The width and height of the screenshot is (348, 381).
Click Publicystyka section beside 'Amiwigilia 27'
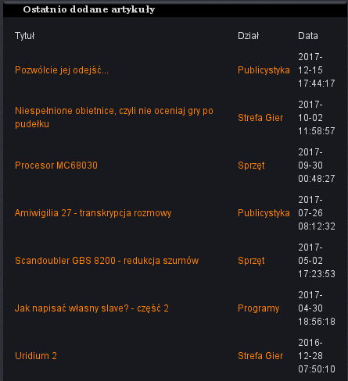264,213
